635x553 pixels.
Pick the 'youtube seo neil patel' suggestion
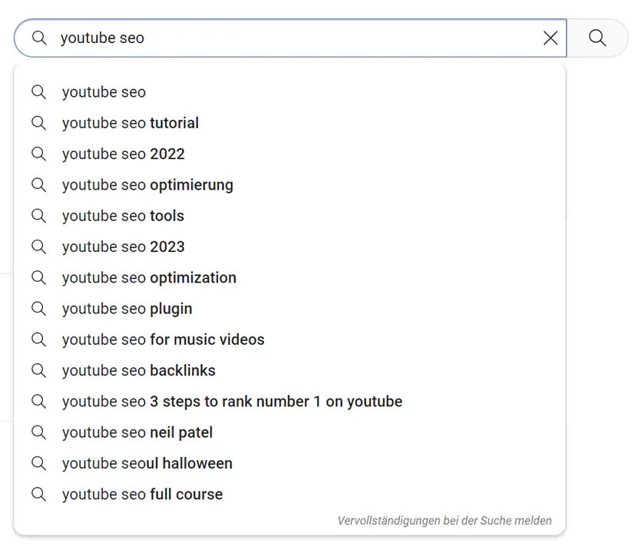pyautogui.click(x=137, y=432)
